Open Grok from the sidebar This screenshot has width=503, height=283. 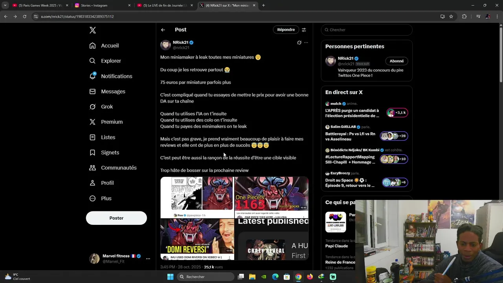[x=101, y=107]
